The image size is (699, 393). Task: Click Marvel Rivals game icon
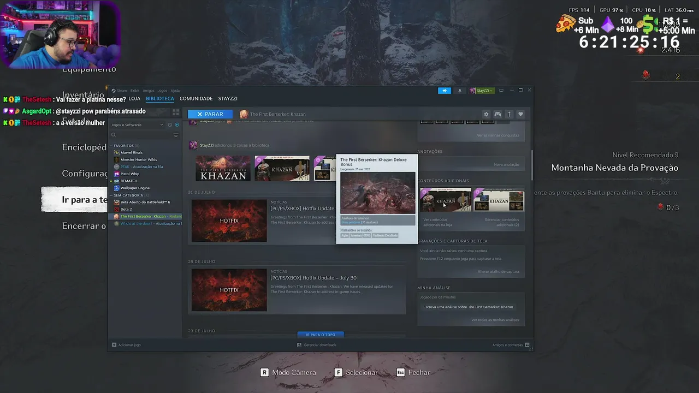pyautogui.click(x=116, y=153)
